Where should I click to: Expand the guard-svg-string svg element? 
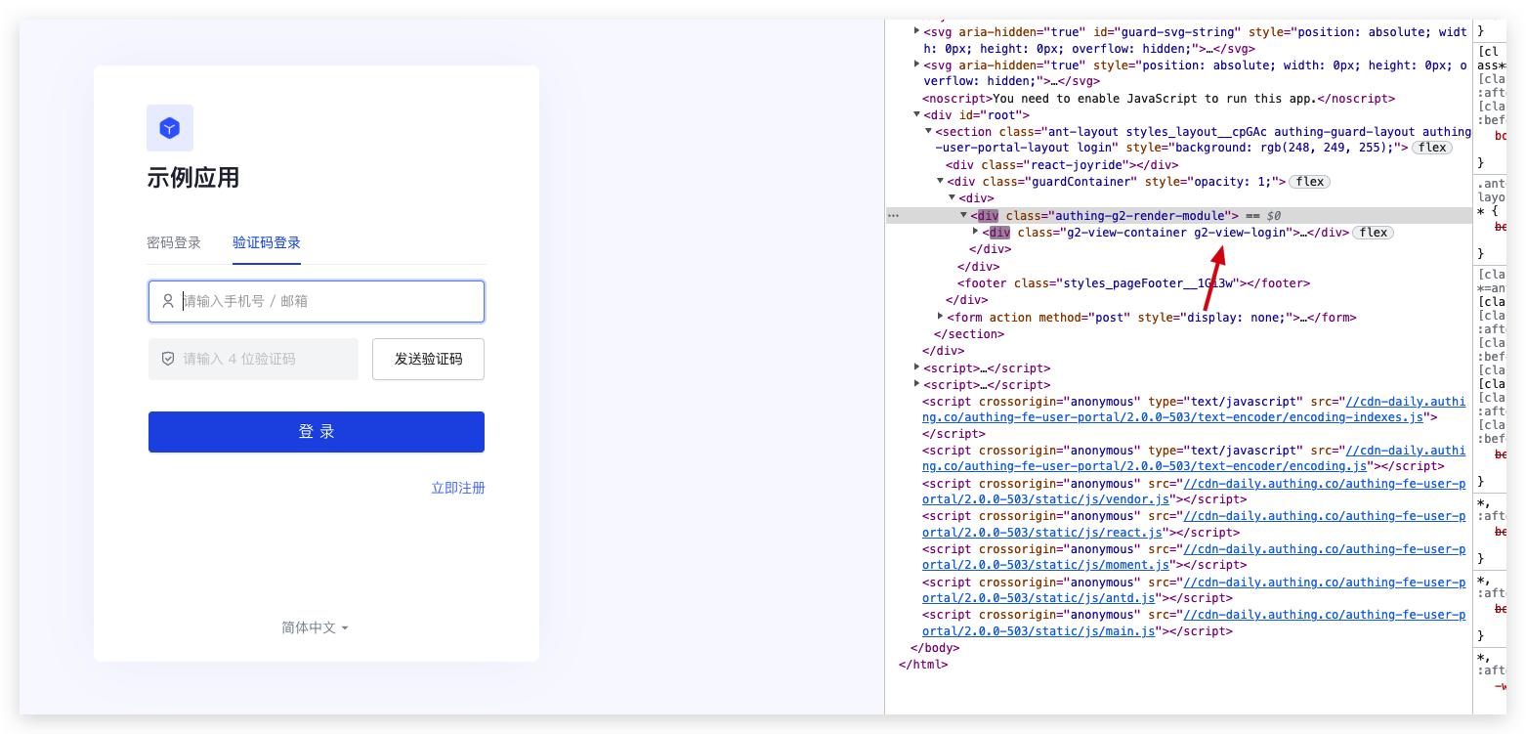[x=916, y=30]
